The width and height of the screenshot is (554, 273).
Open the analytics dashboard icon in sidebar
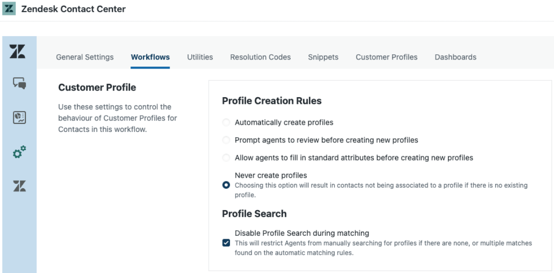tap(20, 117)
